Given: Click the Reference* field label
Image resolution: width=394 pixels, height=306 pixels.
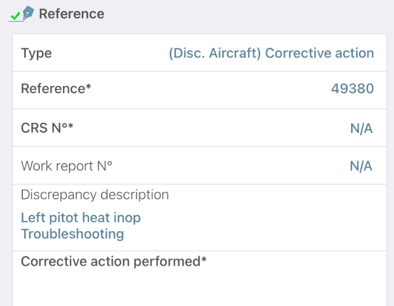Looking at the screenshot, I should pos(56,89).
